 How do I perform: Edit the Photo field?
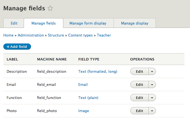(x=140, y=111)
